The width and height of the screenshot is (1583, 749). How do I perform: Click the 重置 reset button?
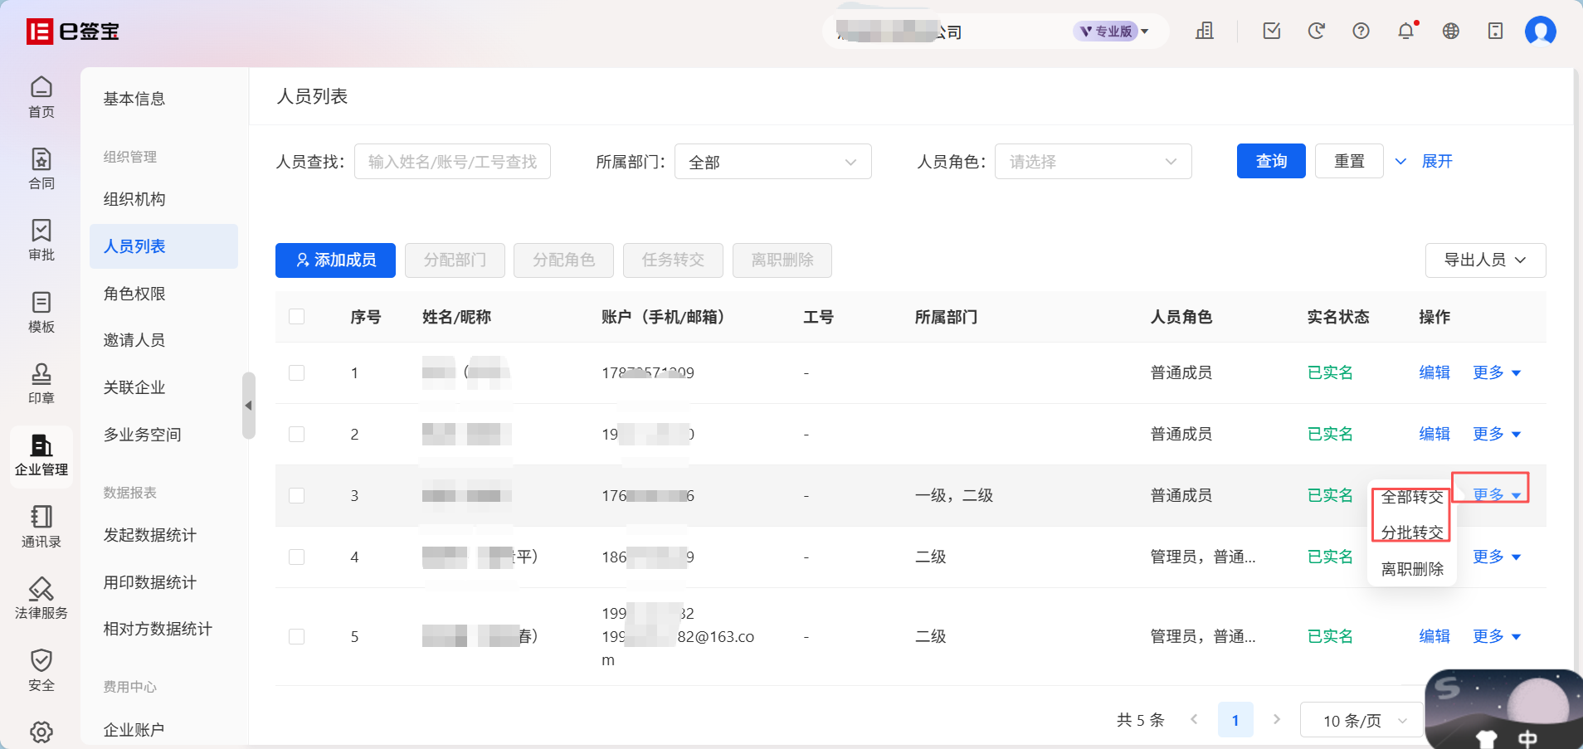click(1349, 161)
